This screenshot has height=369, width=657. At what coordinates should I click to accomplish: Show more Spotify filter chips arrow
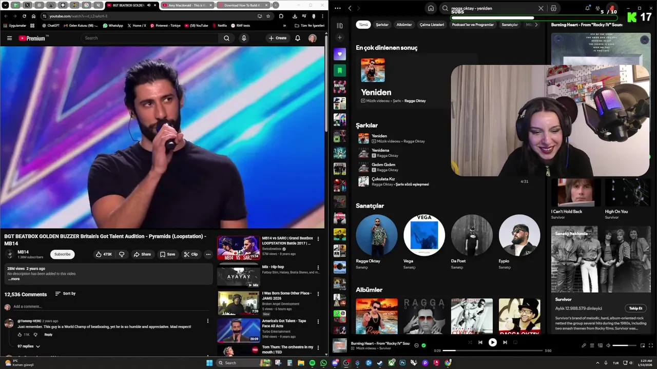(536, 25)
